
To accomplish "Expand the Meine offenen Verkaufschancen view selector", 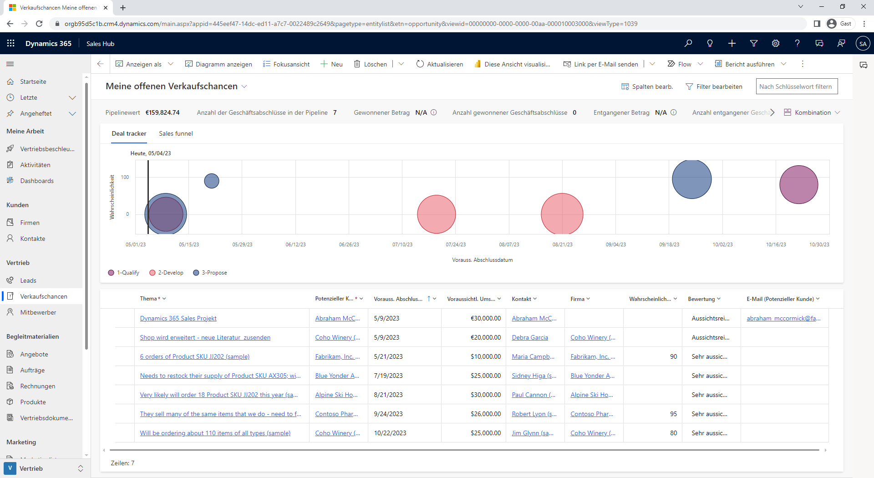I will coord(244,86).
